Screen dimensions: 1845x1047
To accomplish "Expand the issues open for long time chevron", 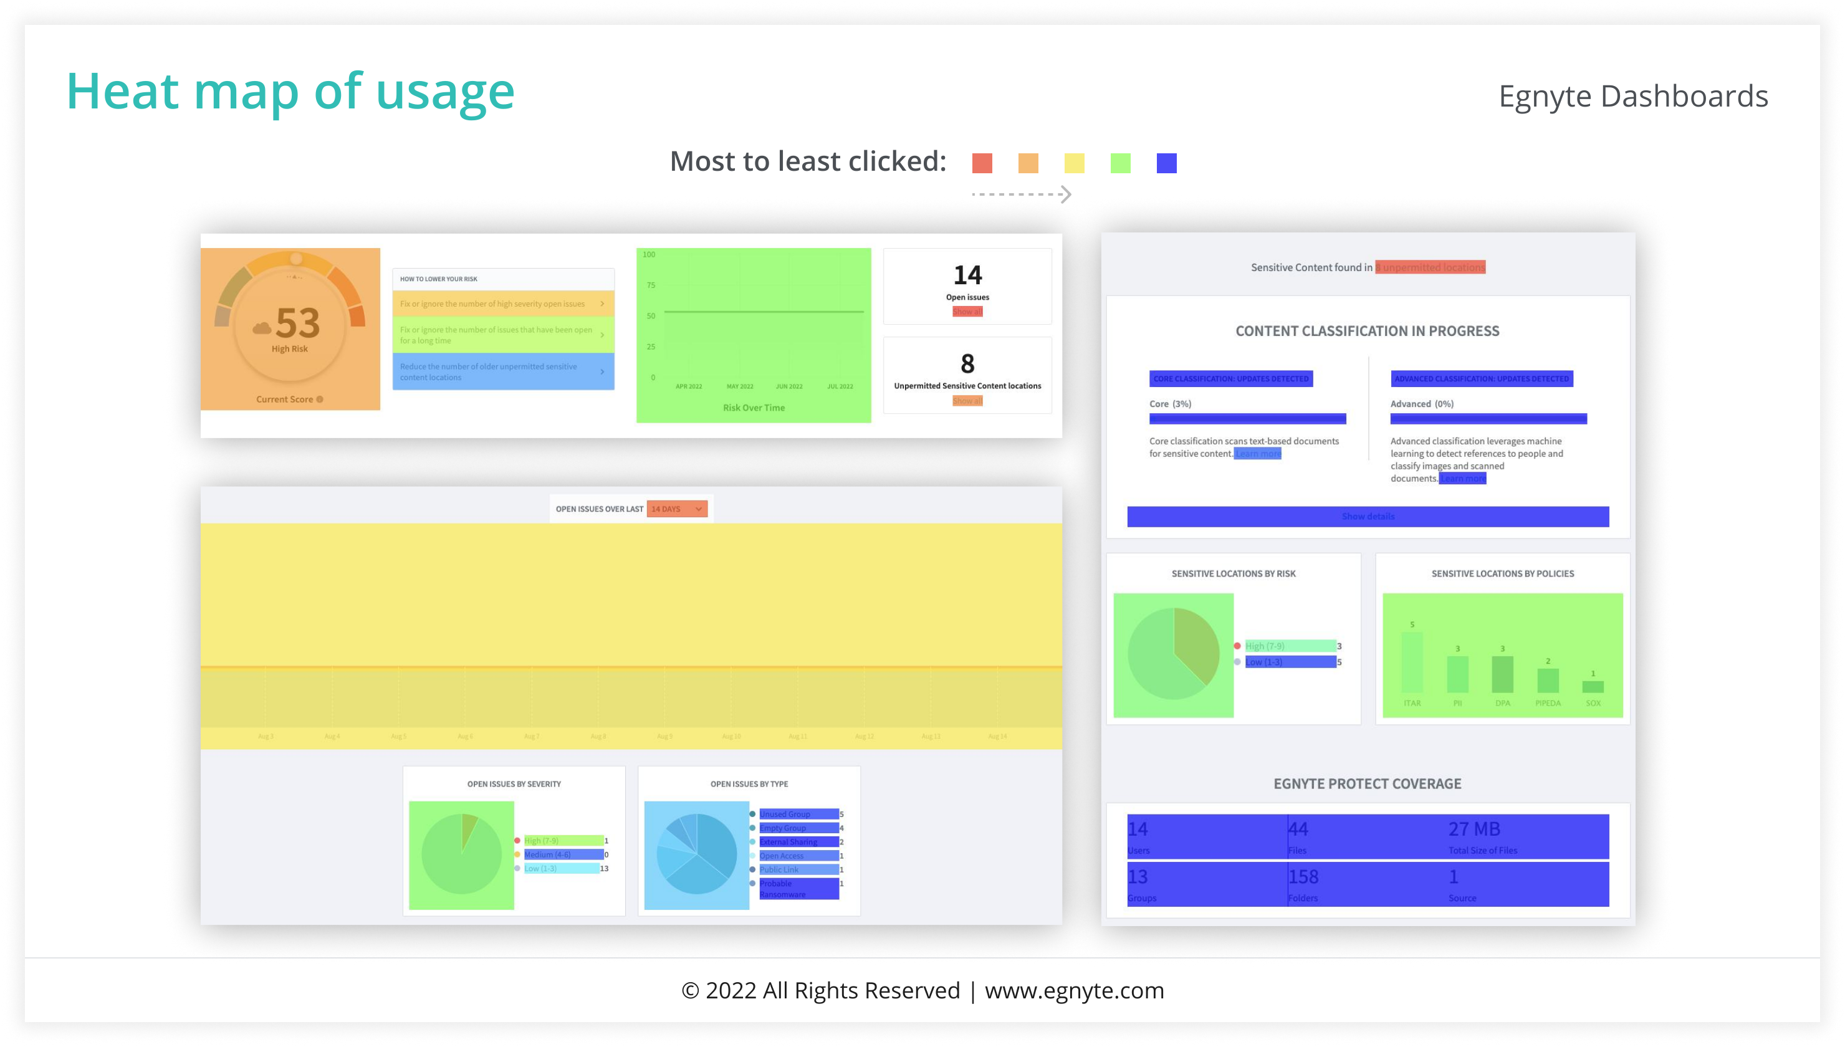I will click(602, 335).
